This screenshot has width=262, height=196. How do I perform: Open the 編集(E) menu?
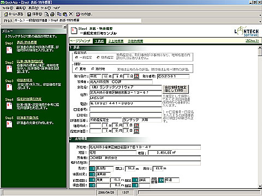[x=21, y=8]
